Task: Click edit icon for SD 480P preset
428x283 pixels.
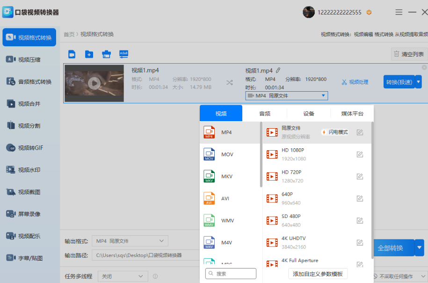Action: click(360, 220)
